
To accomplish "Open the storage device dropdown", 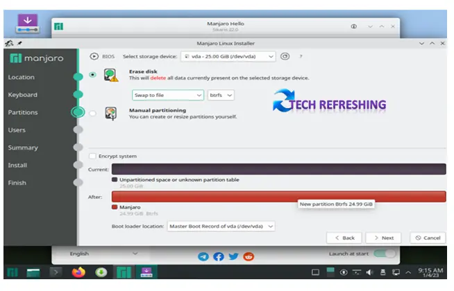I will 228,56.
